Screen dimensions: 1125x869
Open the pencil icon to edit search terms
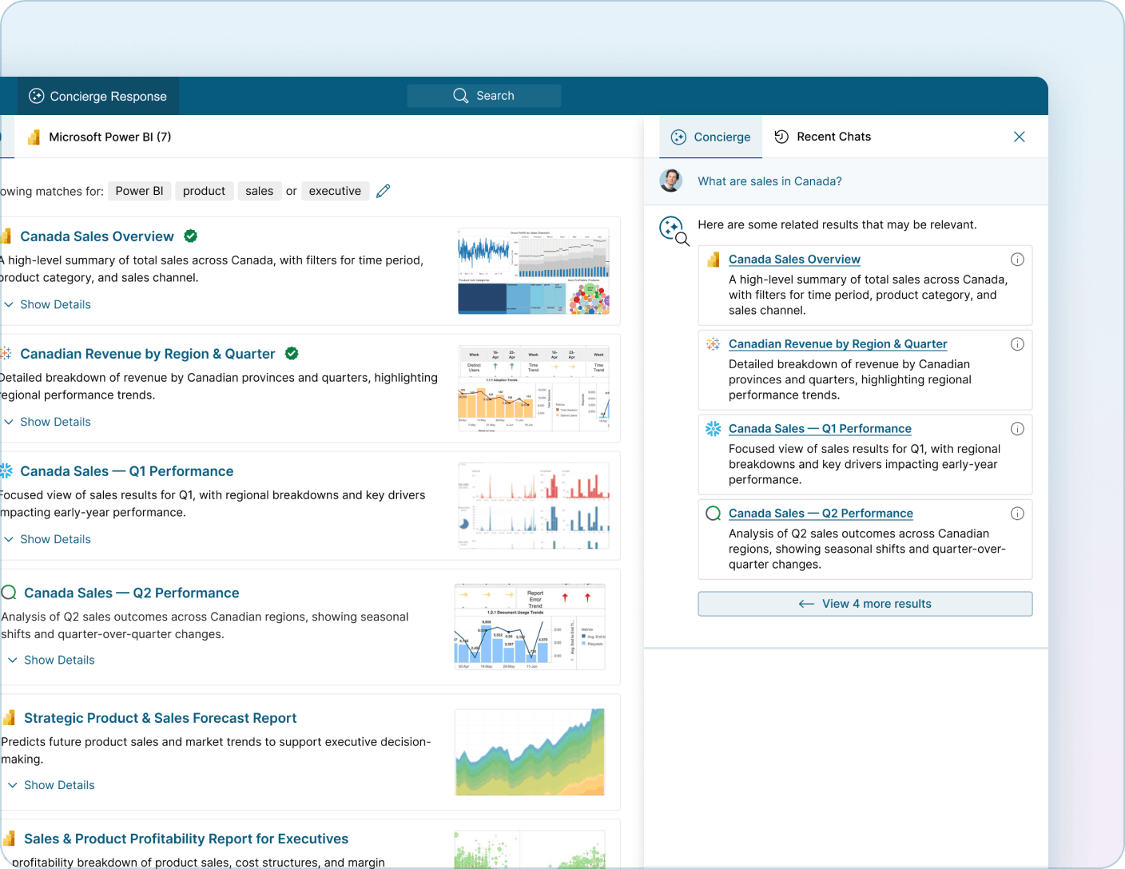pyautogui.click(x=383, y=191)
